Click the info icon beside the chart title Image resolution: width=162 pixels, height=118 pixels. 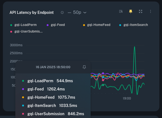coord(62,12)
